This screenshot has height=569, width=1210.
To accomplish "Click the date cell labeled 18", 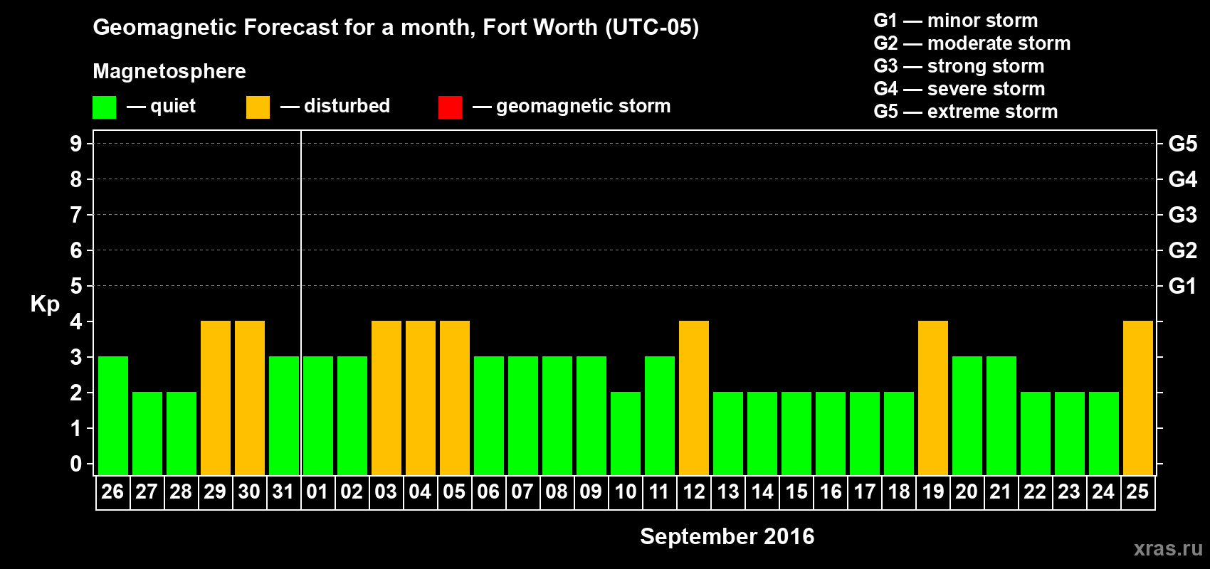I will [x=898, y=492].
